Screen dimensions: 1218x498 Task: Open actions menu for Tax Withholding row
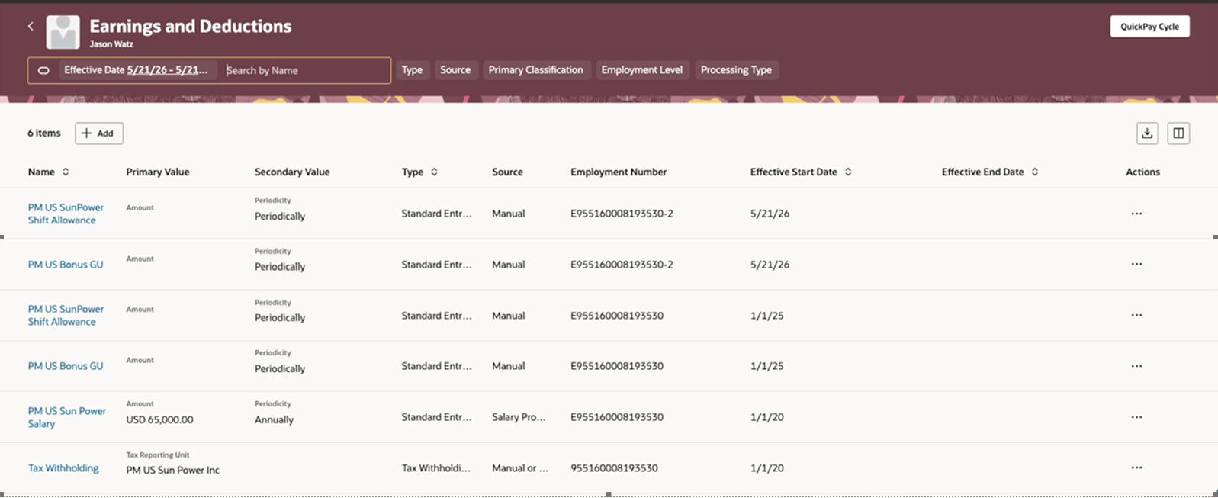coord(1136,467)
